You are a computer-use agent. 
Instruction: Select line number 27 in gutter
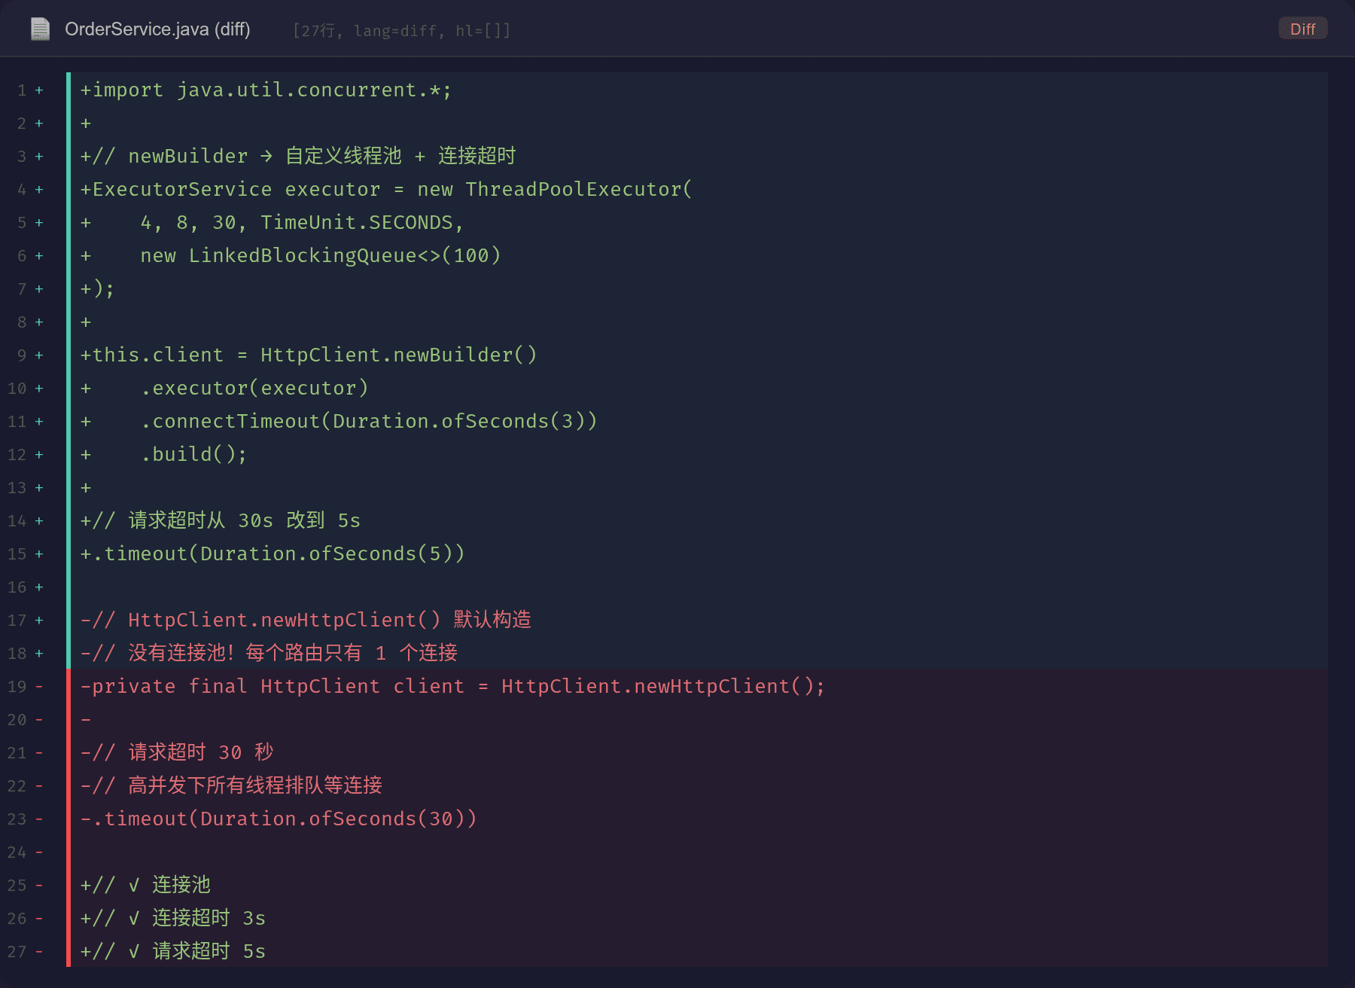coord(17,952)
